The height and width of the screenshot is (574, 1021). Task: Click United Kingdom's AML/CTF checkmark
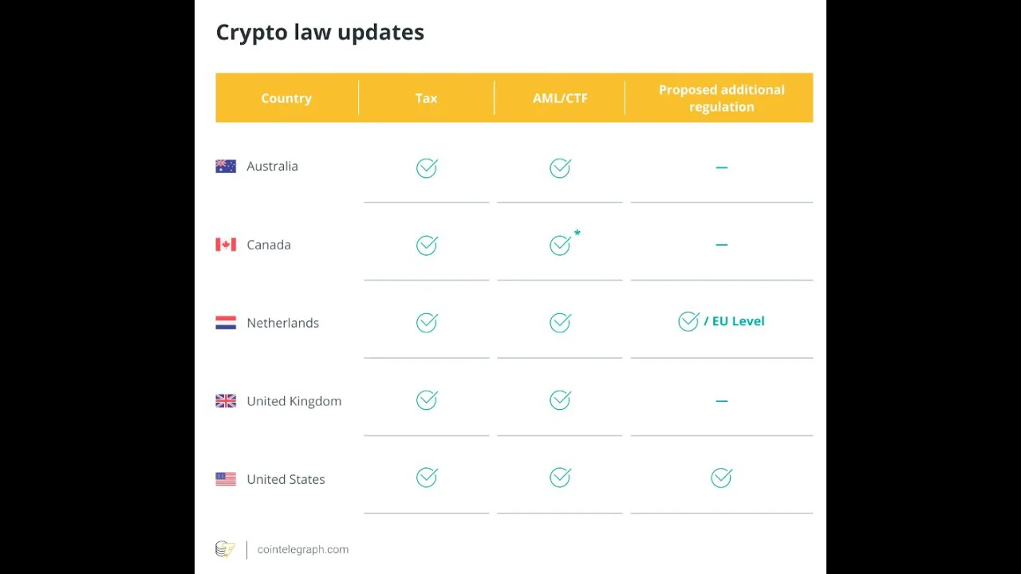[560, 400]
